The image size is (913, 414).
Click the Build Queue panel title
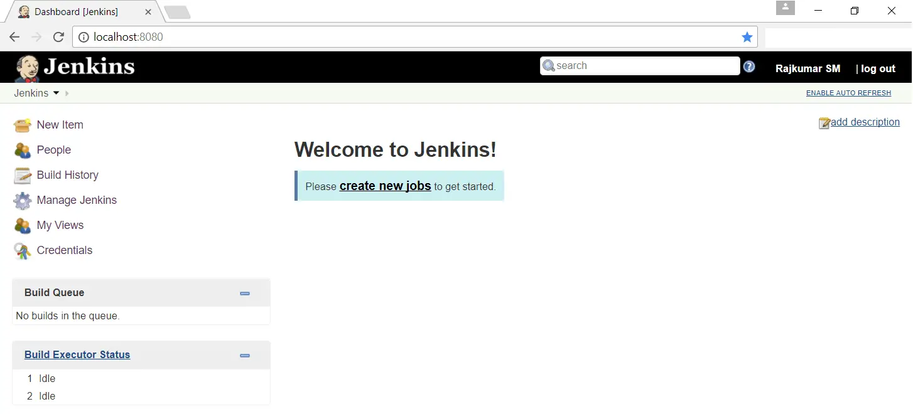click(x=54, y=292)
